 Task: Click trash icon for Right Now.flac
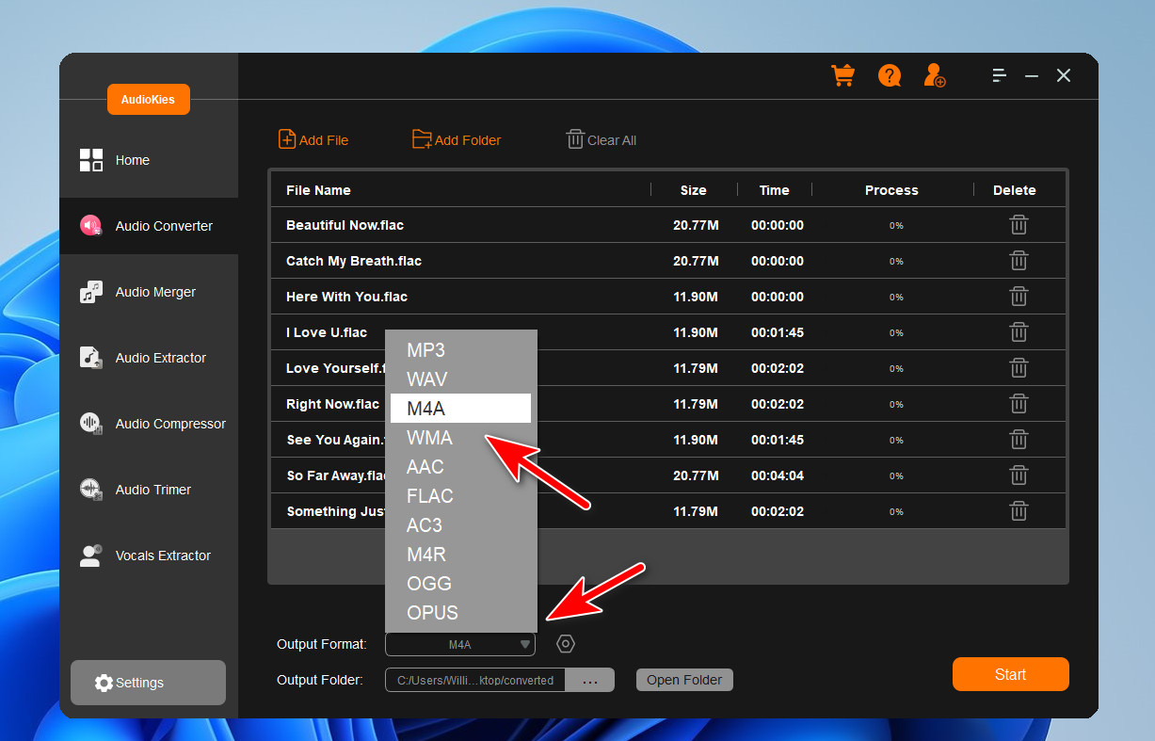1019,404
